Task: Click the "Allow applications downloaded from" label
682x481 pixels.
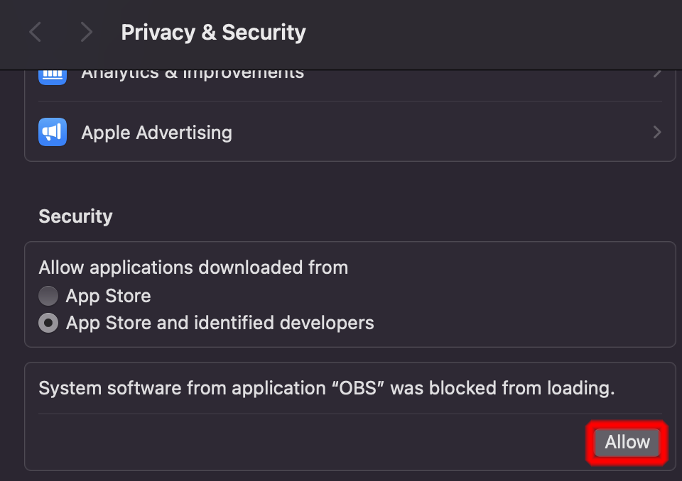Action: click(193, 267)
